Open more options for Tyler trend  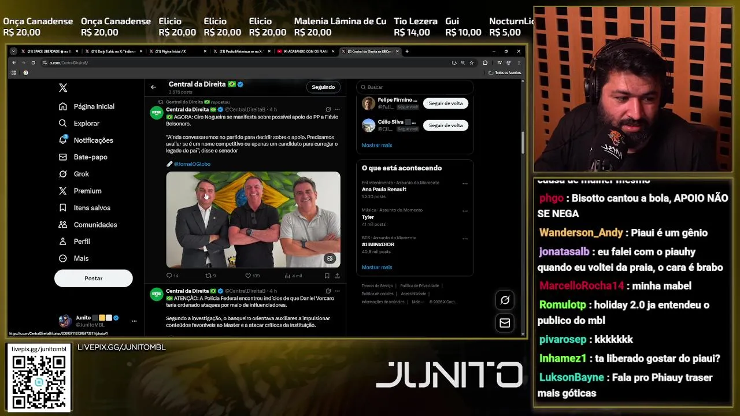tap(465, 211)
